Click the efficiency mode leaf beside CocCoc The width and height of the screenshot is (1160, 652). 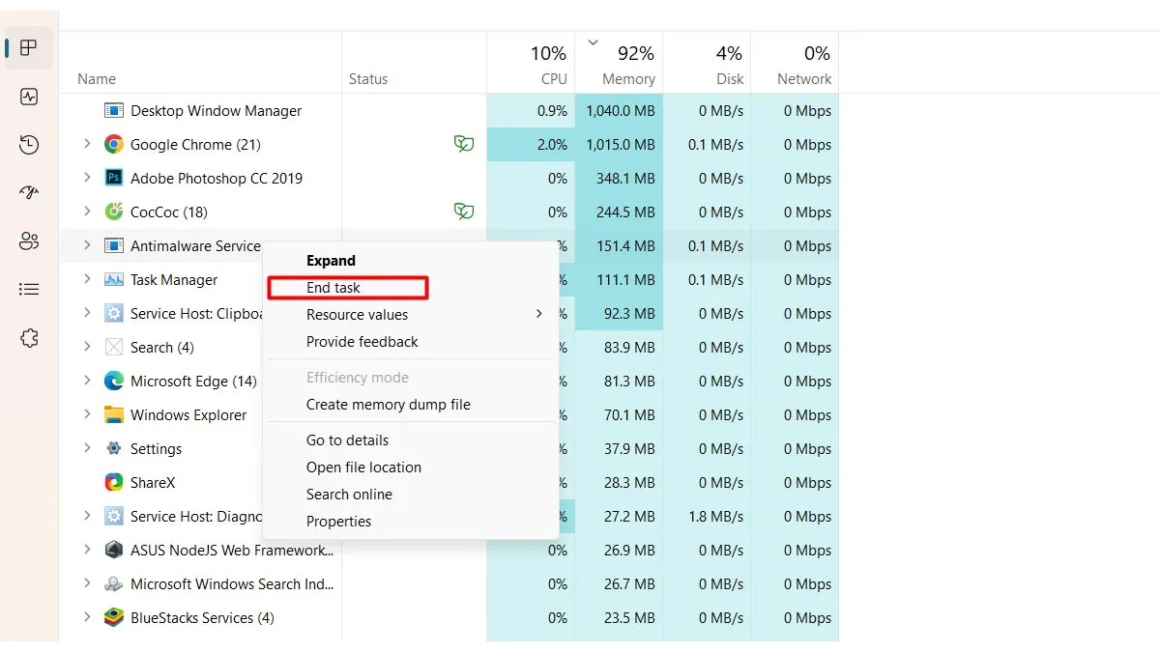pyautogui.click(x=464, y=212)
